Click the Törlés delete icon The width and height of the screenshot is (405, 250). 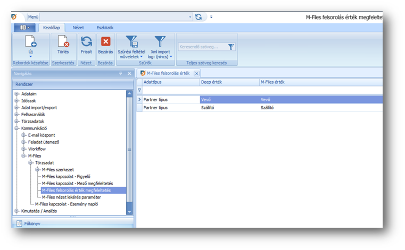(x=63, y=41)
